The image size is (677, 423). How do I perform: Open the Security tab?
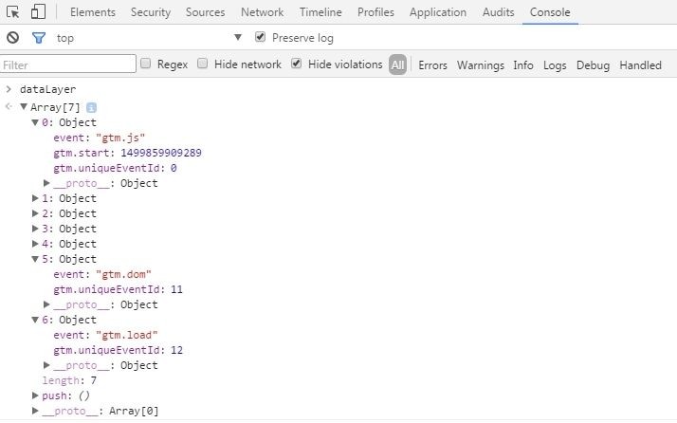coord(151,12)
